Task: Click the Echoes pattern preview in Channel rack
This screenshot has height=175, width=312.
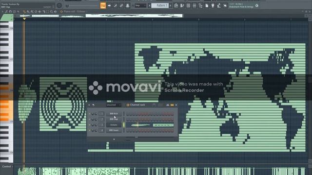Action: tap(150, 125)
